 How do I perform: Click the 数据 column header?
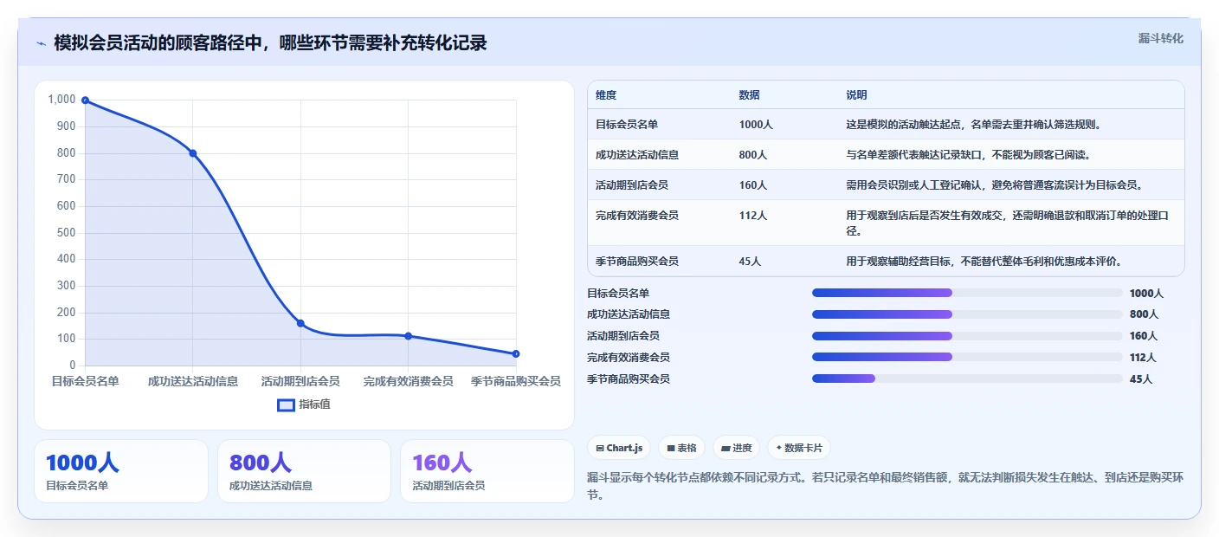(750, 95)
